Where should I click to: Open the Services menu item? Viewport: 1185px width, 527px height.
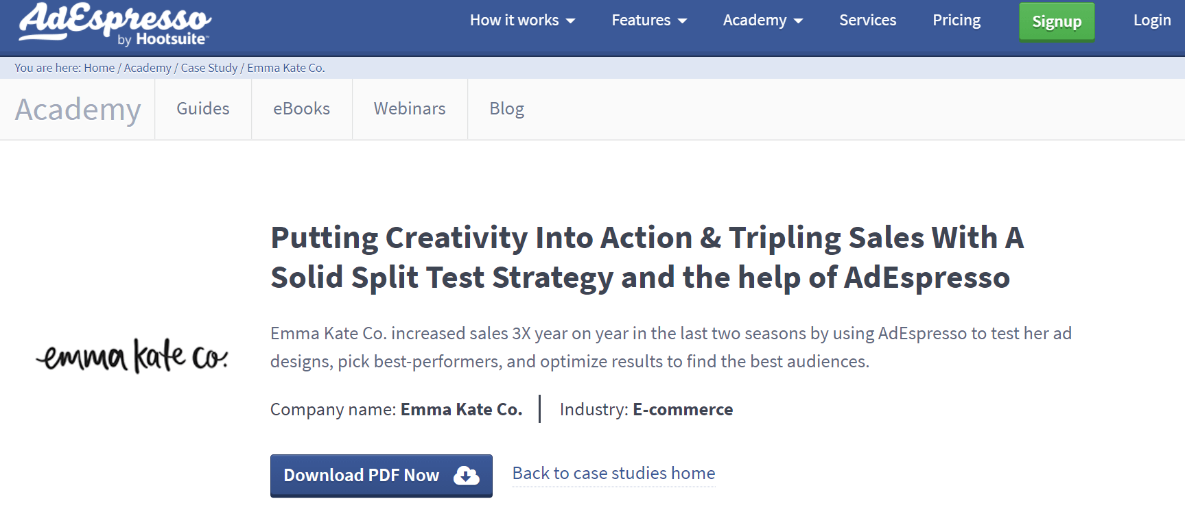867,21
